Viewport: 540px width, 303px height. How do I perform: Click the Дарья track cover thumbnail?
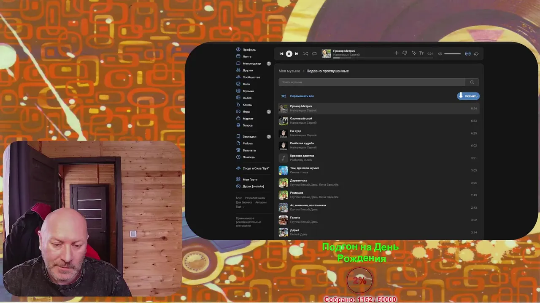pos(283,232)
